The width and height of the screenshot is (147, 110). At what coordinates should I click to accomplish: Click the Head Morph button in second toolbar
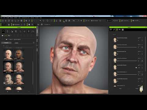click(16, 24)
